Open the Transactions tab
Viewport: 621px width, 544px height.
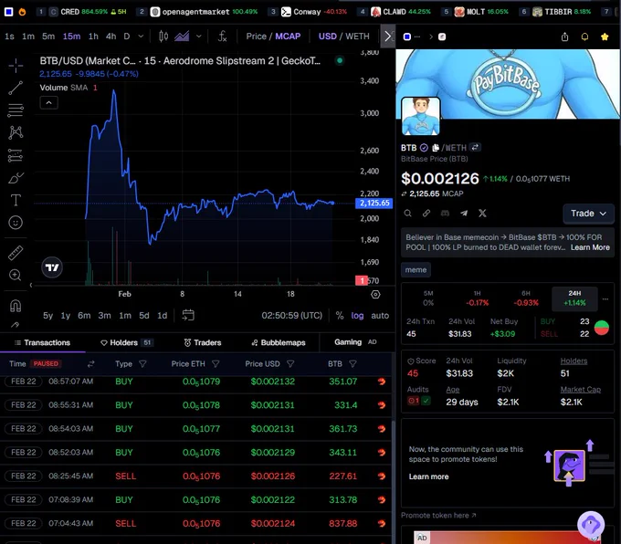point(42,343)
